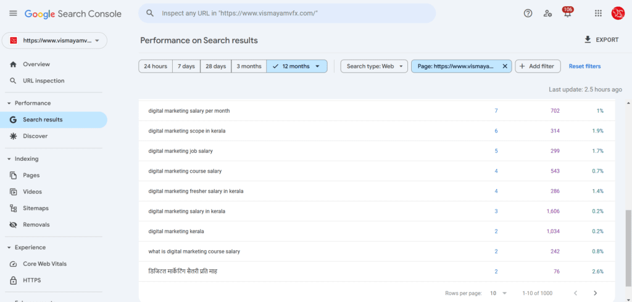Remove the Page filter with X
Screen dimensions: 632x302
(x=505, y=67)
